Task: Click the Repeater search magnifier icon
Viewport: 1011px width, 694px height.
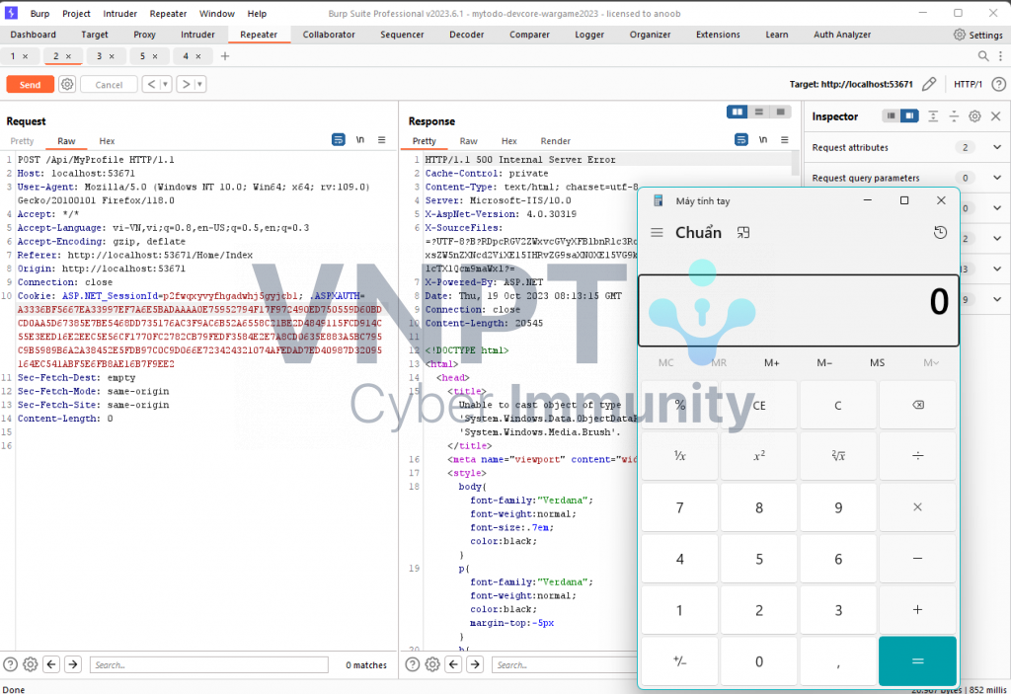Action: tap(982, 56)
